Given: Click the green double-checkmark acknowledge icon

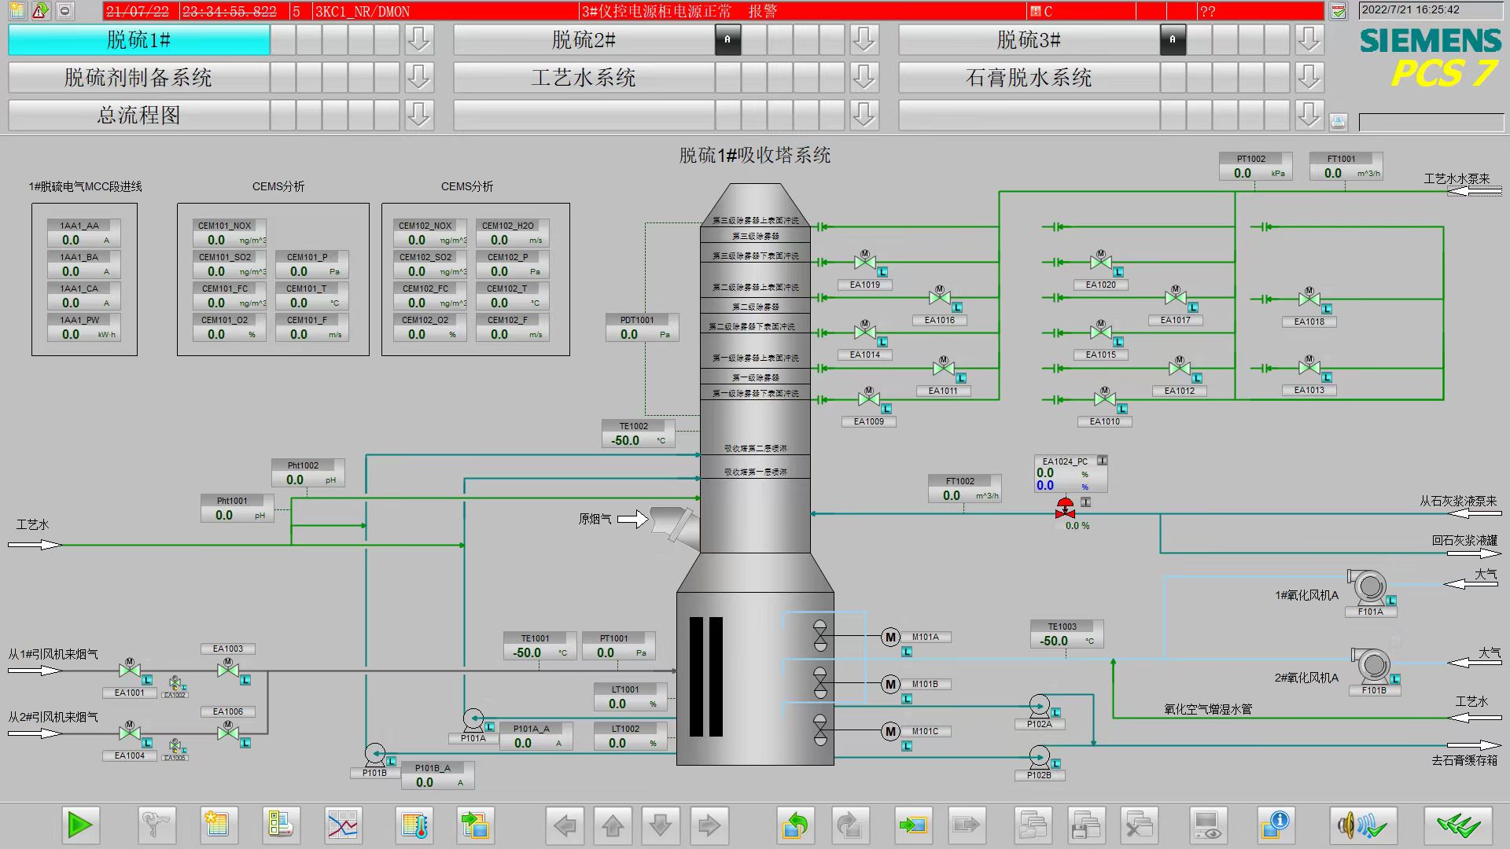Looking at the screenshot, I should pyautogui.click(x=1457, y=825).
